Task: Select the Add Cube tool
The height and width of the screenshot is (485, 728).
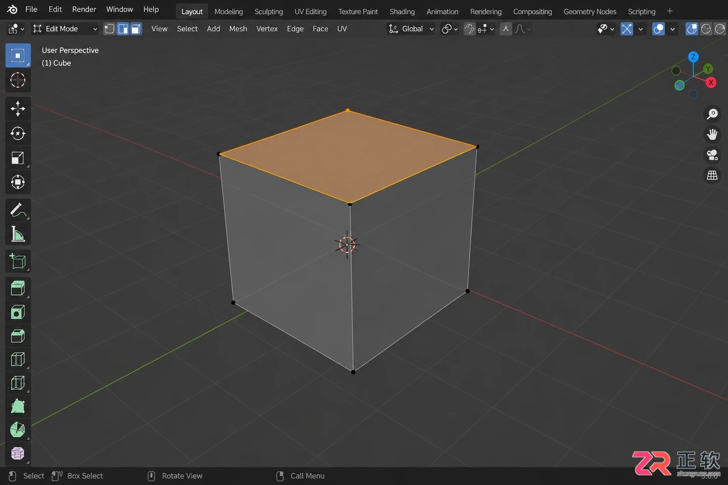Action: pos(18,261)
